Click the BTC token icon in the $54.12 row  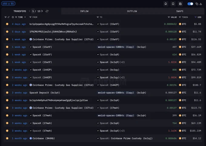pyautogui.click(x=180, y=138)
